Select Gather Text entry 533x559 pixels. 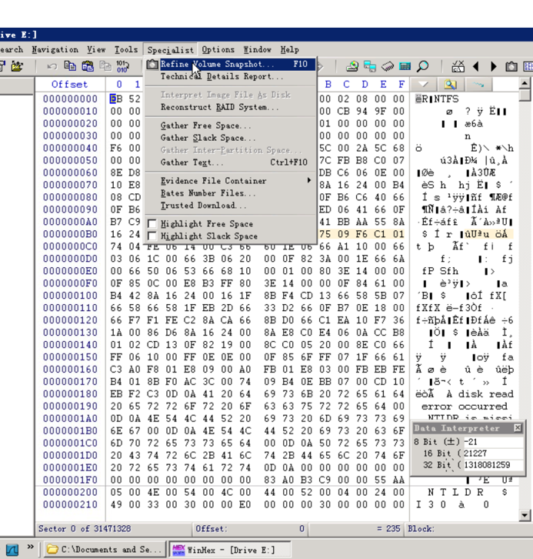[x=230, y=162]
